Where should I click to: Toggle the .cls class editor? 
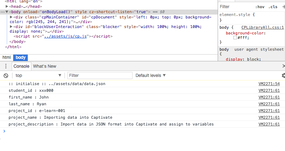click(x=273, y=7)
